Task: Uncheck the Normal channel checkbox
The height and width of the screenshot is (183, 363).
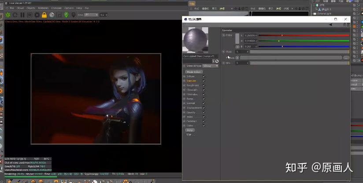Action: (204, 103)
